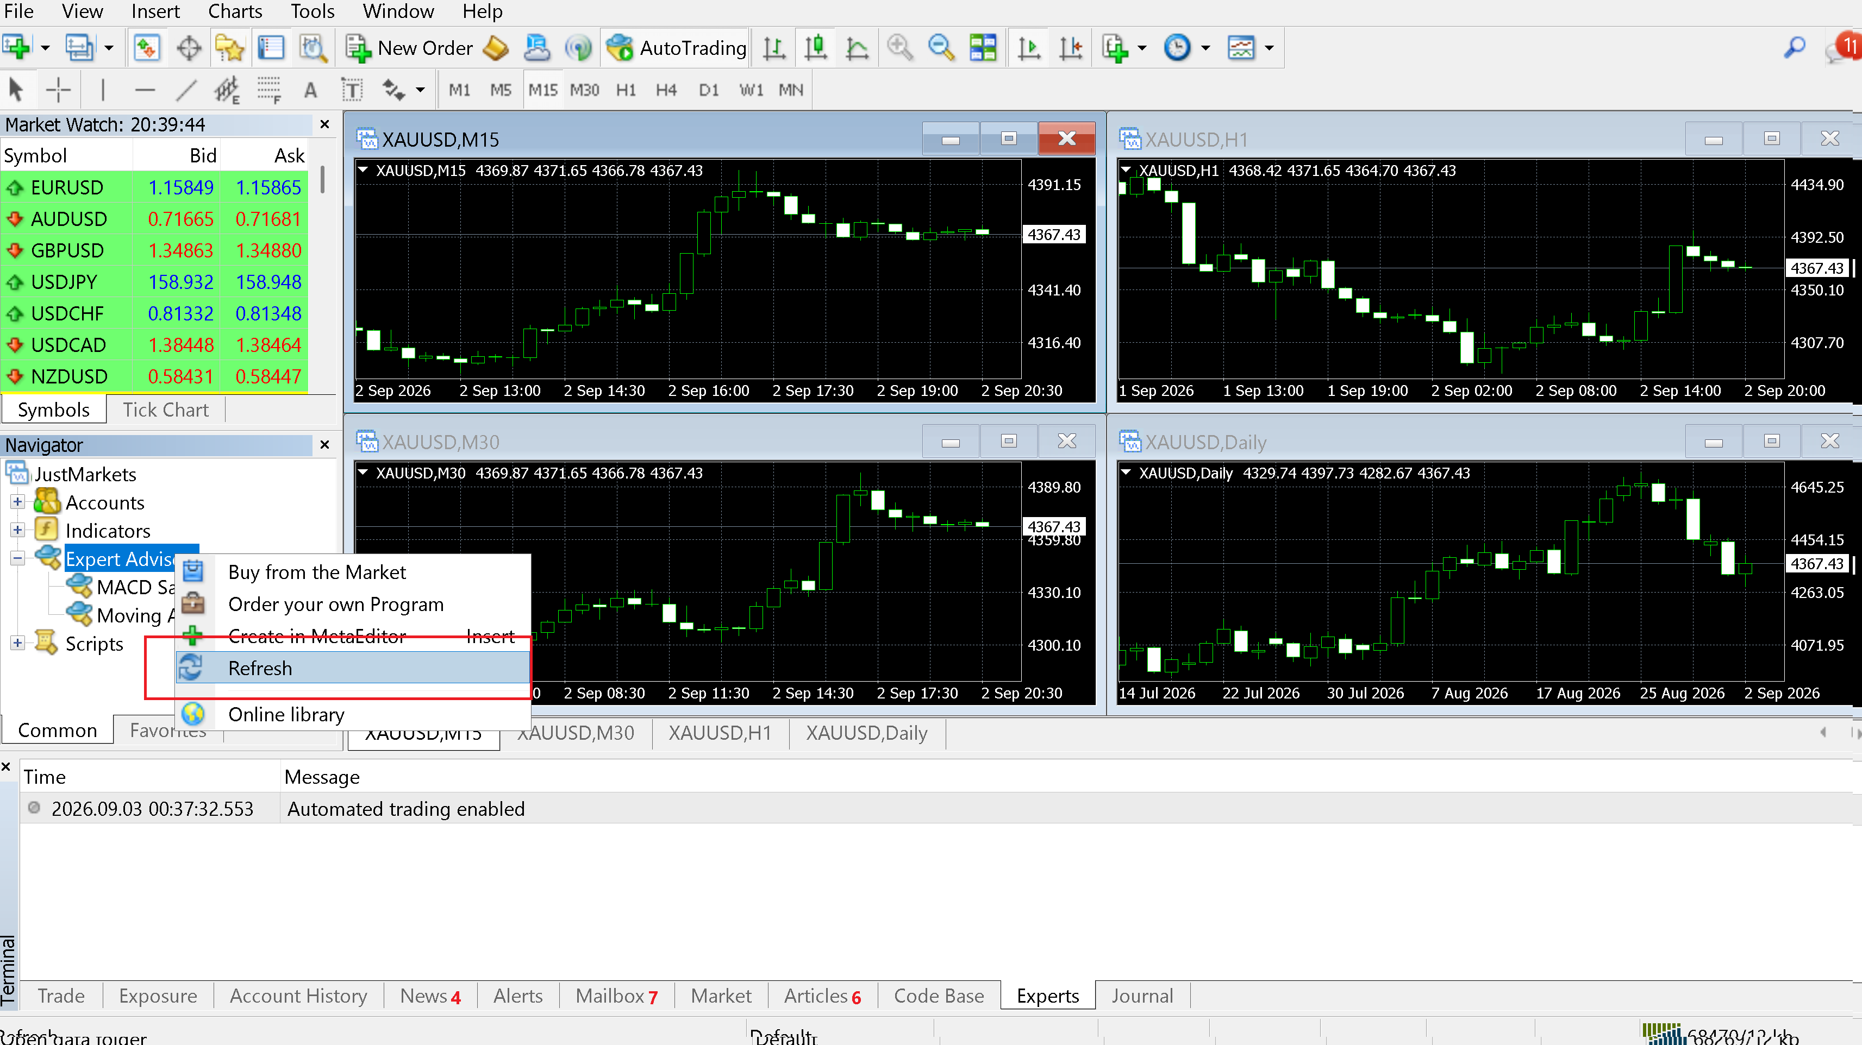Select the Fibonacci retracement tool
Screen dimensions: 1862x1045
(x=269, y=90)
